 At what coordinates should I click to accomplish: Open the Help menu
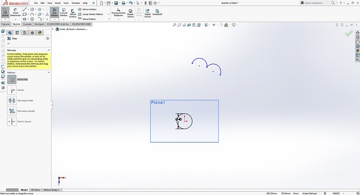pyautogui.click(x=85, y=3)
